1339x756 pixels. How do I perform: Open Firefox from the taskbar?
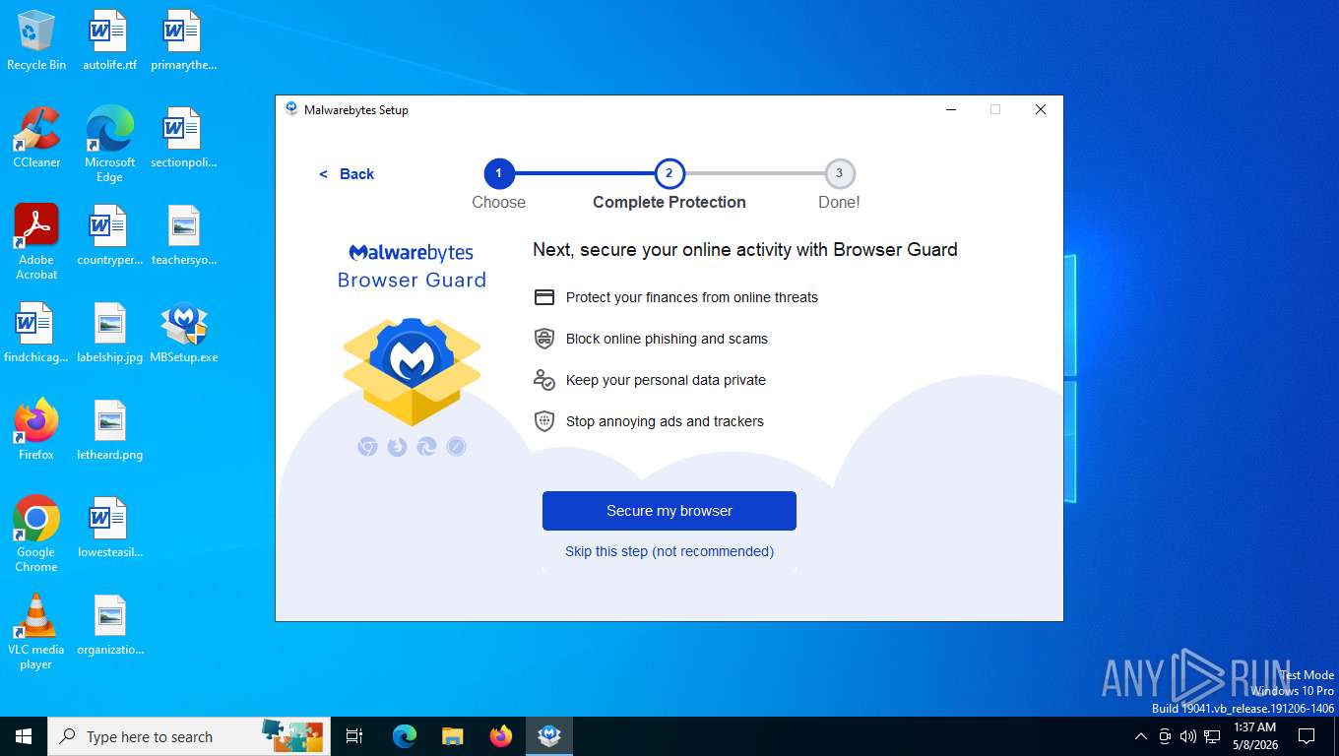(x=501, y=736)
